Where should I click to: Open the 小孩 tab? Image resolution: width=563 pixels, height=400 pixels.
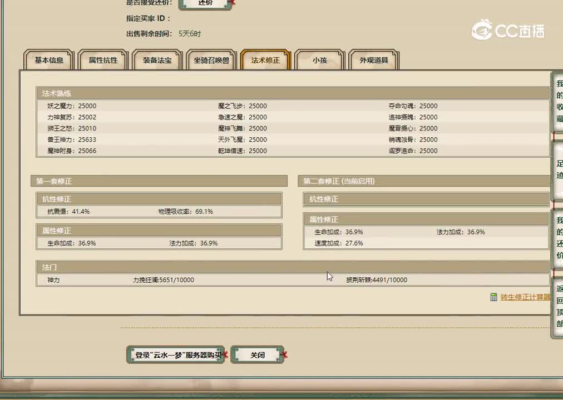(x=319, y=60)
